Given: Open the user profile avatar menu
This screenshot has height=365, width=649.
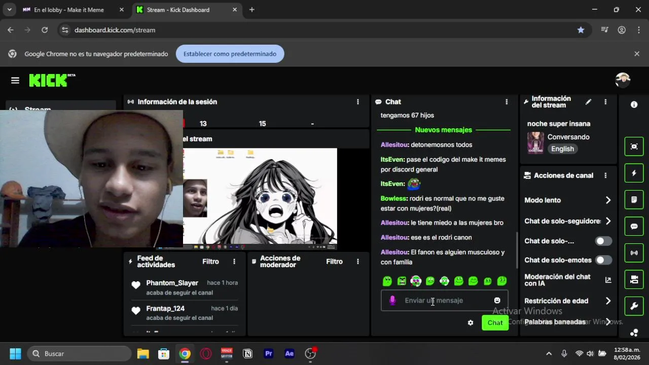Looking at the screenshot, I should (x=623, y=80).
